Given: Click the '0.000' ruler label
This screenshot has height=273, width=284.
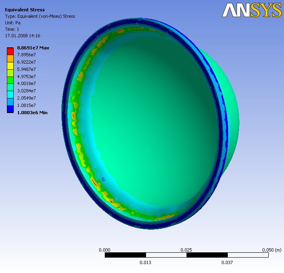Looking at the screenshot, I should tap(104, 250).
